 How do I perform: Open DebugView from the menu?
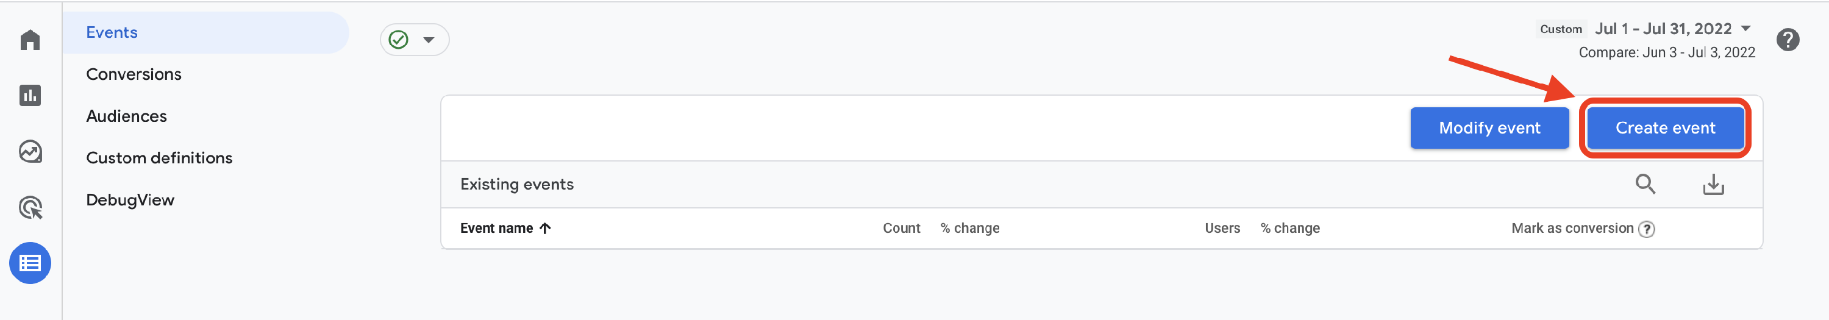pos(130,200)
